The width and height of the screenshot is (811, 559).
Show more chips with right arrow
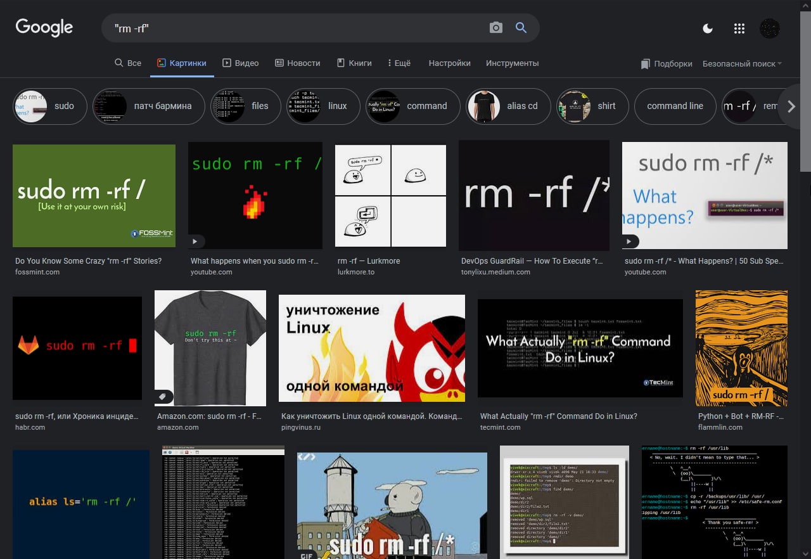tap(791, 106)
